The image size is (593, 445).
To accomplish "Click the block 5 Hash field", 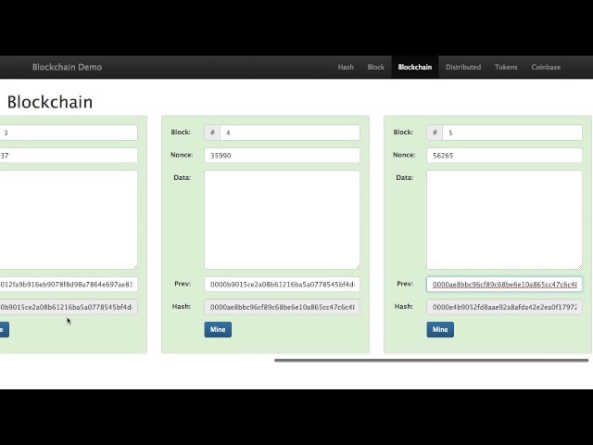I will point(504,307).
